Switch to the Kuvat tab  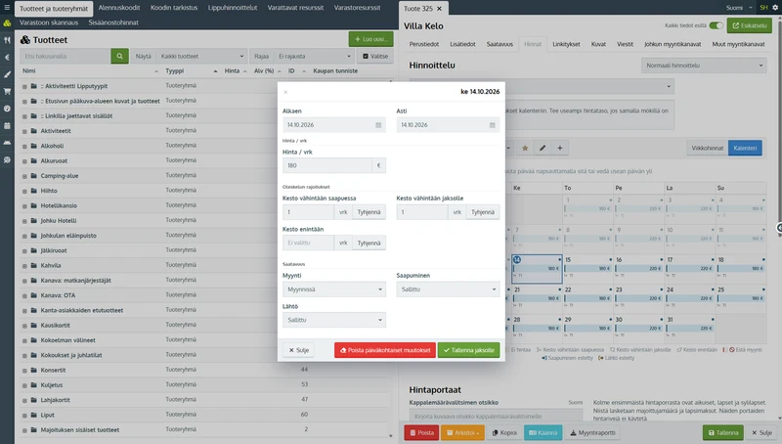tap(598, 44)
